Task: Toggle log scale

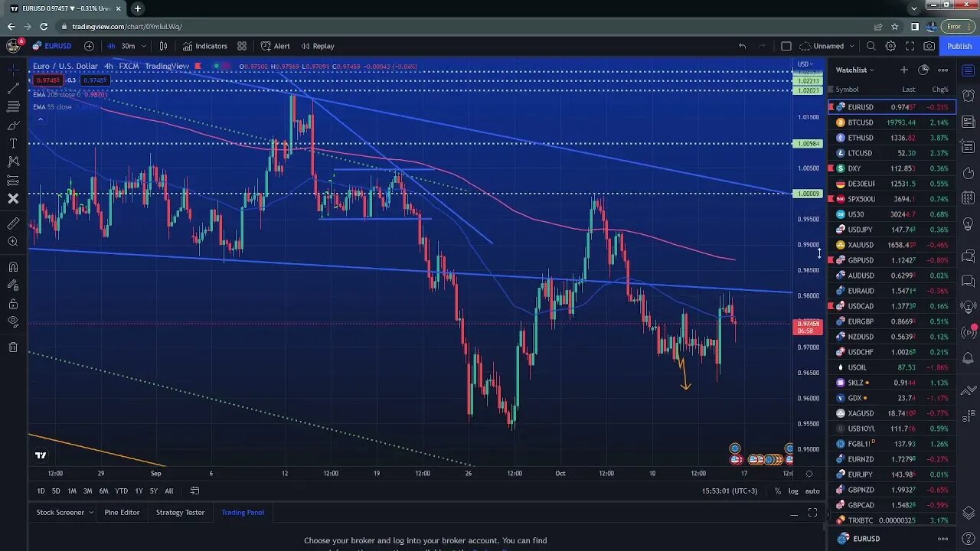Action: 792,491
